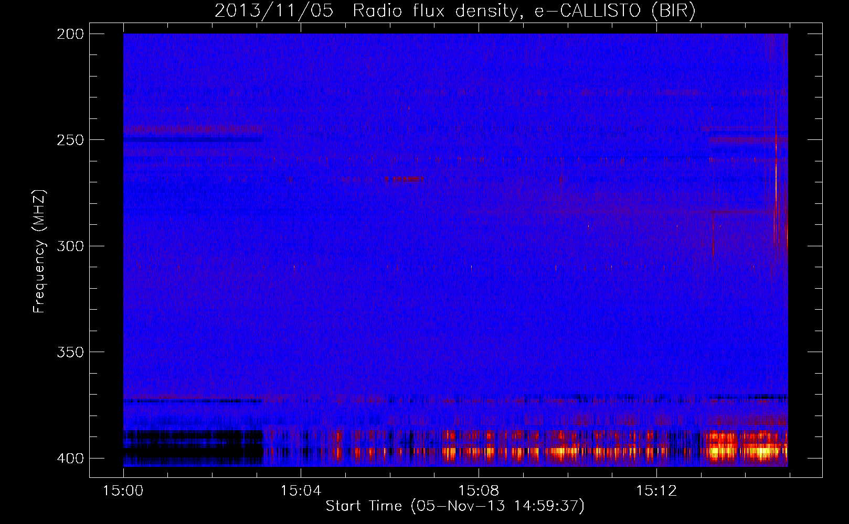Click the 'Frequency (MHZ)' axis label
This screenshot has height=524, width=849.
[x=39, y=252]
